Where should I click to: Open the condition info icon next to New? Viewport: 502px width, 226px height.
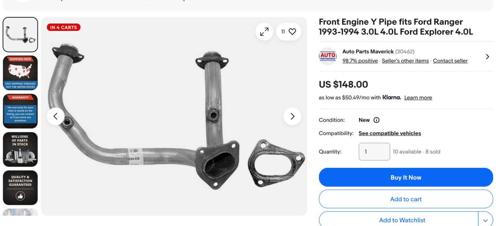376,120
